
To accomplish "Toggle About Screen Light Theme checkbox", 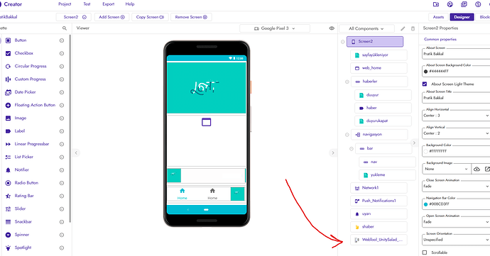I will [425, 84].
